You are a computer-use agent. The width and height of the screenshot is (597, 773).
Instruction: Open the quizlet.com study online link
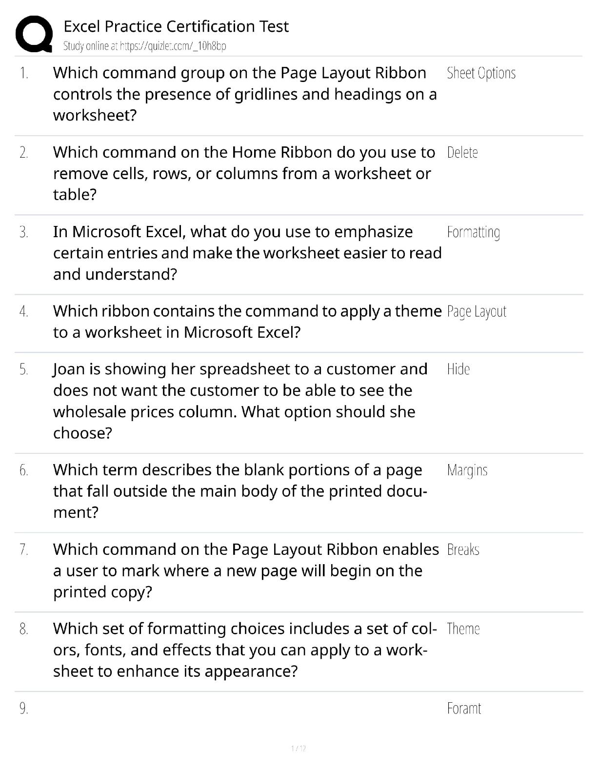coord(145,46)
